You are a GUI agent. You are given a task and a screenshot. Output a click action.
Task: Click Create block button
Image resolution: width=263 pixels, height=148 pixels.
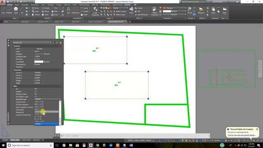(x=138, y=8)
